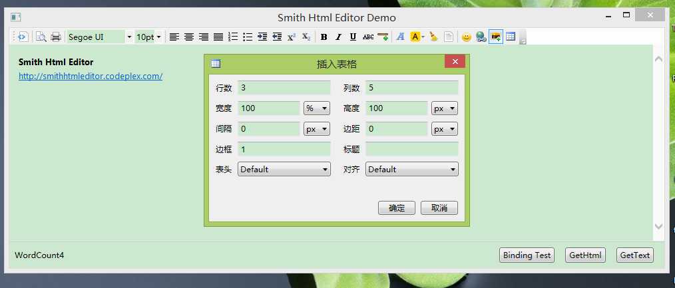Click the 行数 rows input field
This screenshot has height=288, width=675.
[x=284, y=88]
